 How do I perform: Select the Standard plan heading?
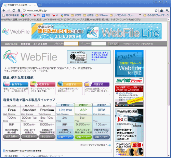click(x=29, y=110)
